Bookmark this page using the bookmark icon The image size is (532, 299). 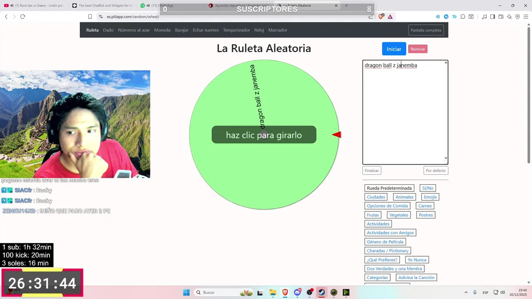point(90,17)
